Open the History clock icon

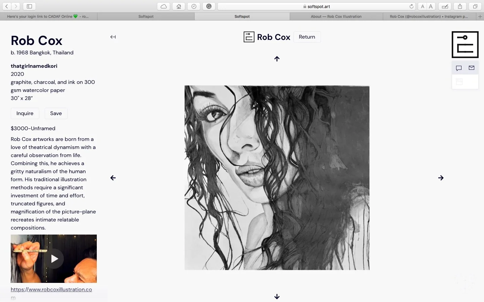(x=194, y=6)
